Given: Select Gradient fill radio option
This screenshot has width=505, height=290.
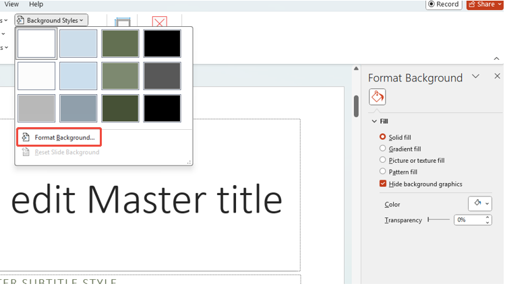Looking at the screenshot, I should point(382,148).
